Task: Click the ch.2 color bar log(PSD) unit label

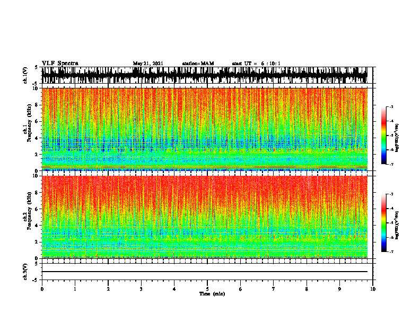Action: [x=397, y=225]
